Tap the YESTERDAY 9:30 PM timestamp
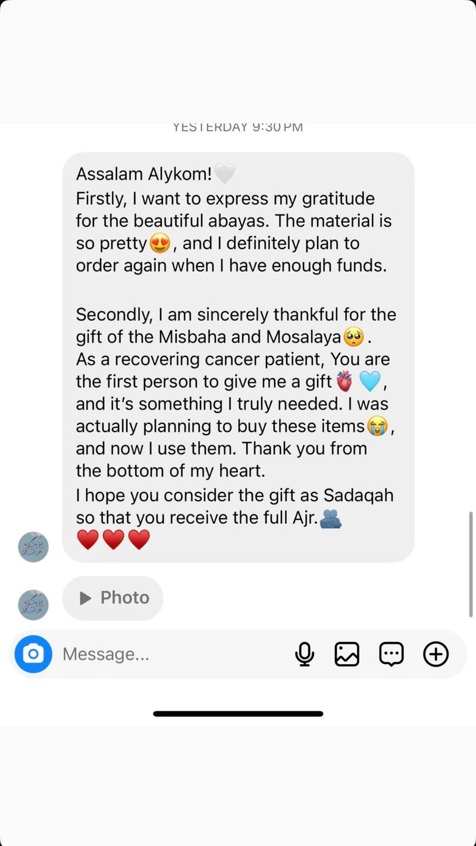 pos(238,127)
